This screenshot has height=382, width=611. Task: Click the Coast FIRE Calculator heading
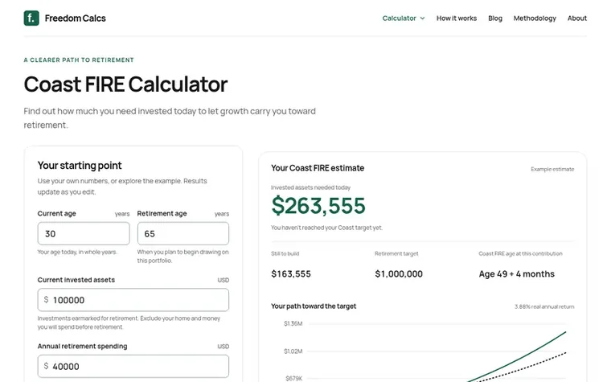click(125, 84)
